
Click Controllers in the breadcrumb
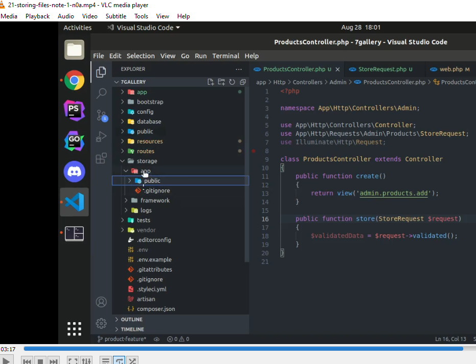click(307, 82)
